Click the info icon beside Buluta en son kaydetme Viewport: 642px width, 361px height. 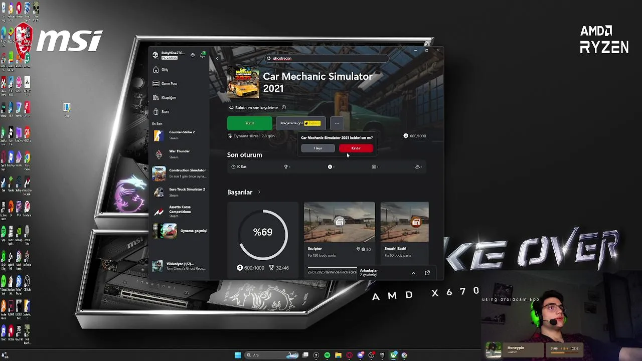pyautogui.click(x=284, y=107)
